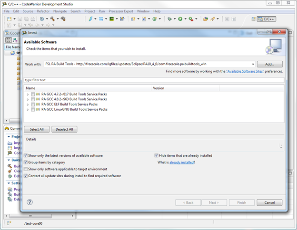
Task: Click the Run external tools icon
Action: (191, 19)
